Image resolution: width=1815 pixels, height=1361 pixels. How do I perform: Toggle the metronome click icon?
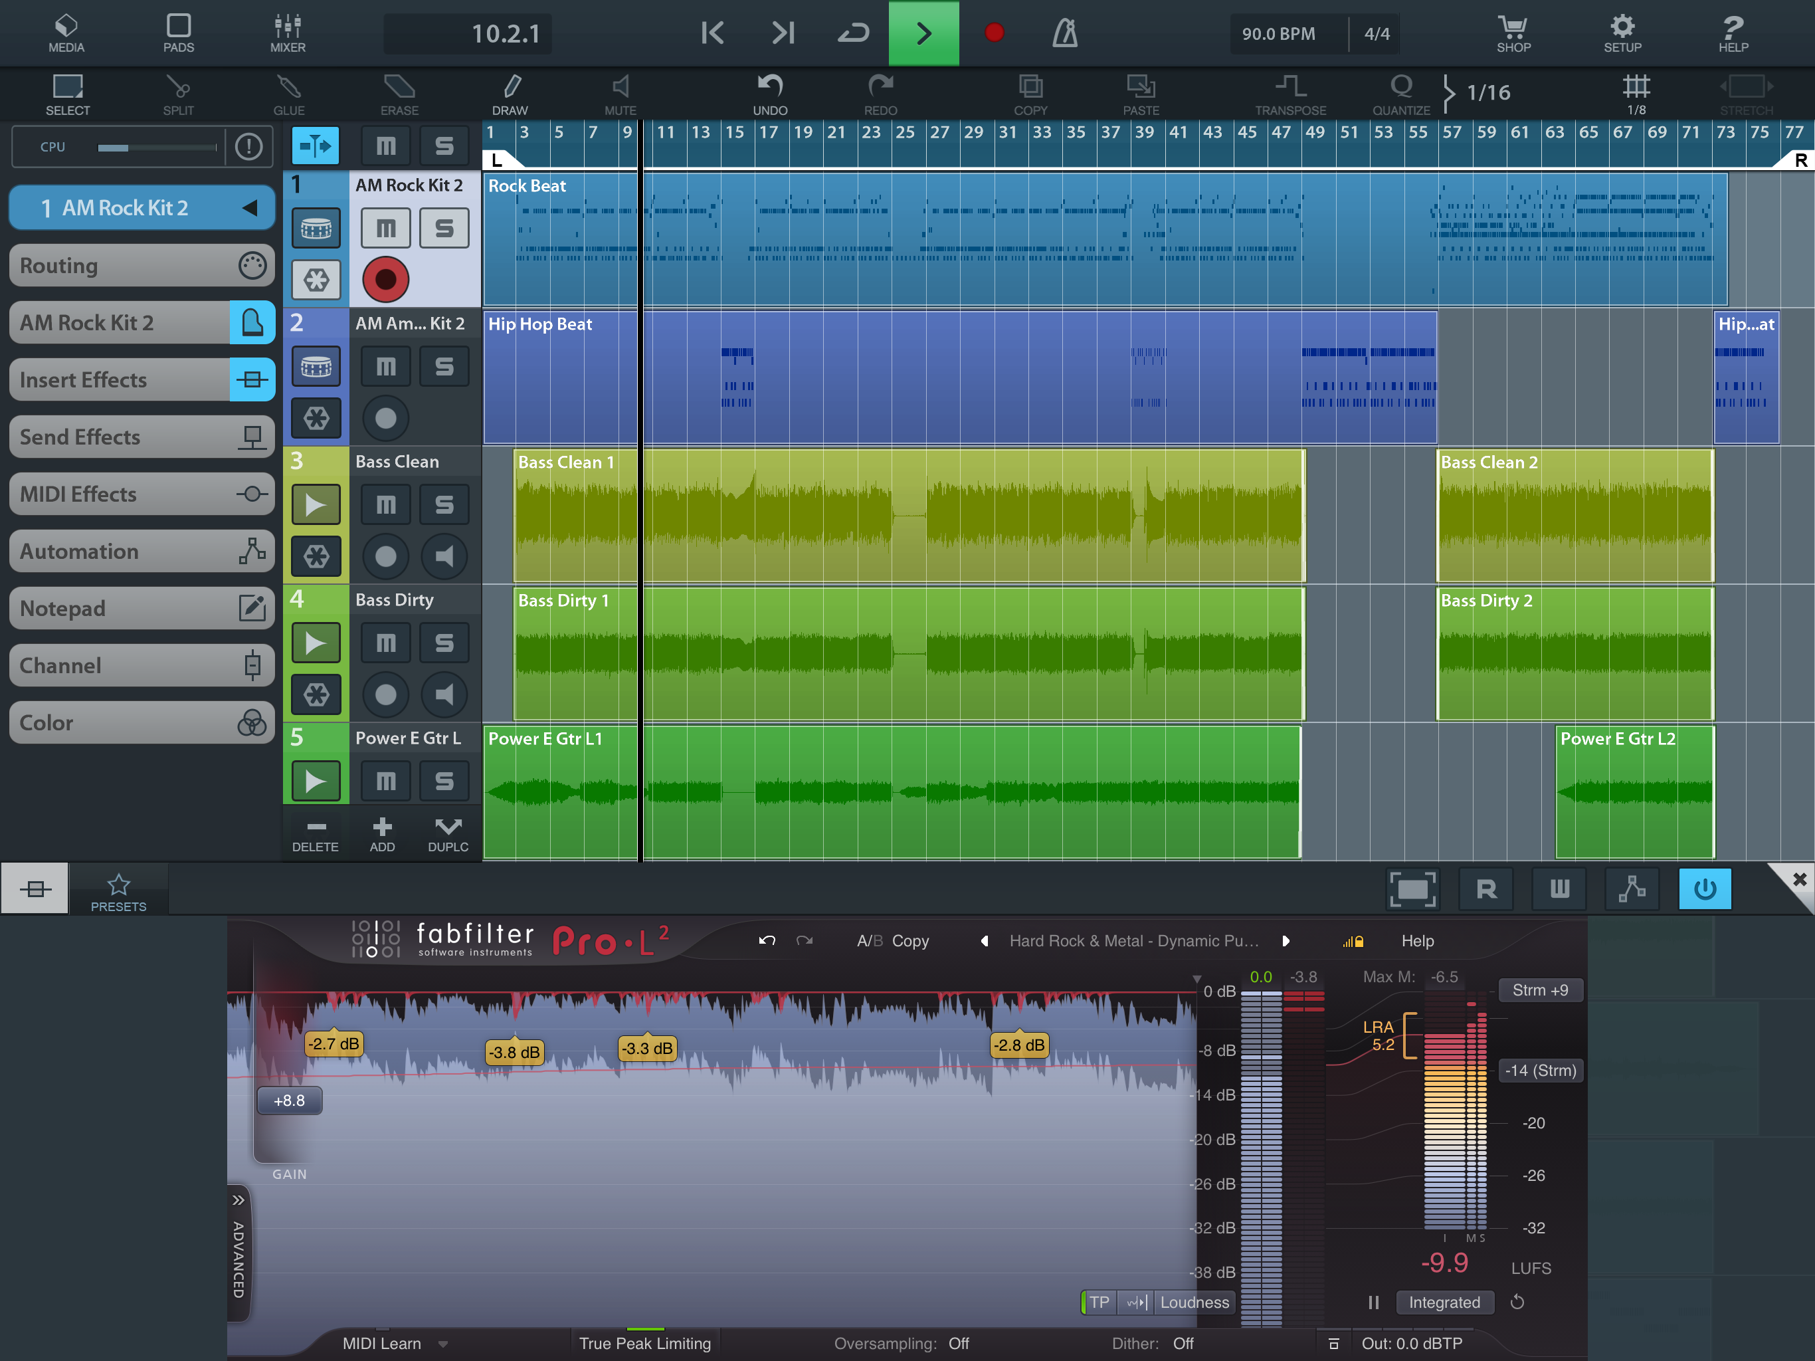click(x=1064, y=33)
